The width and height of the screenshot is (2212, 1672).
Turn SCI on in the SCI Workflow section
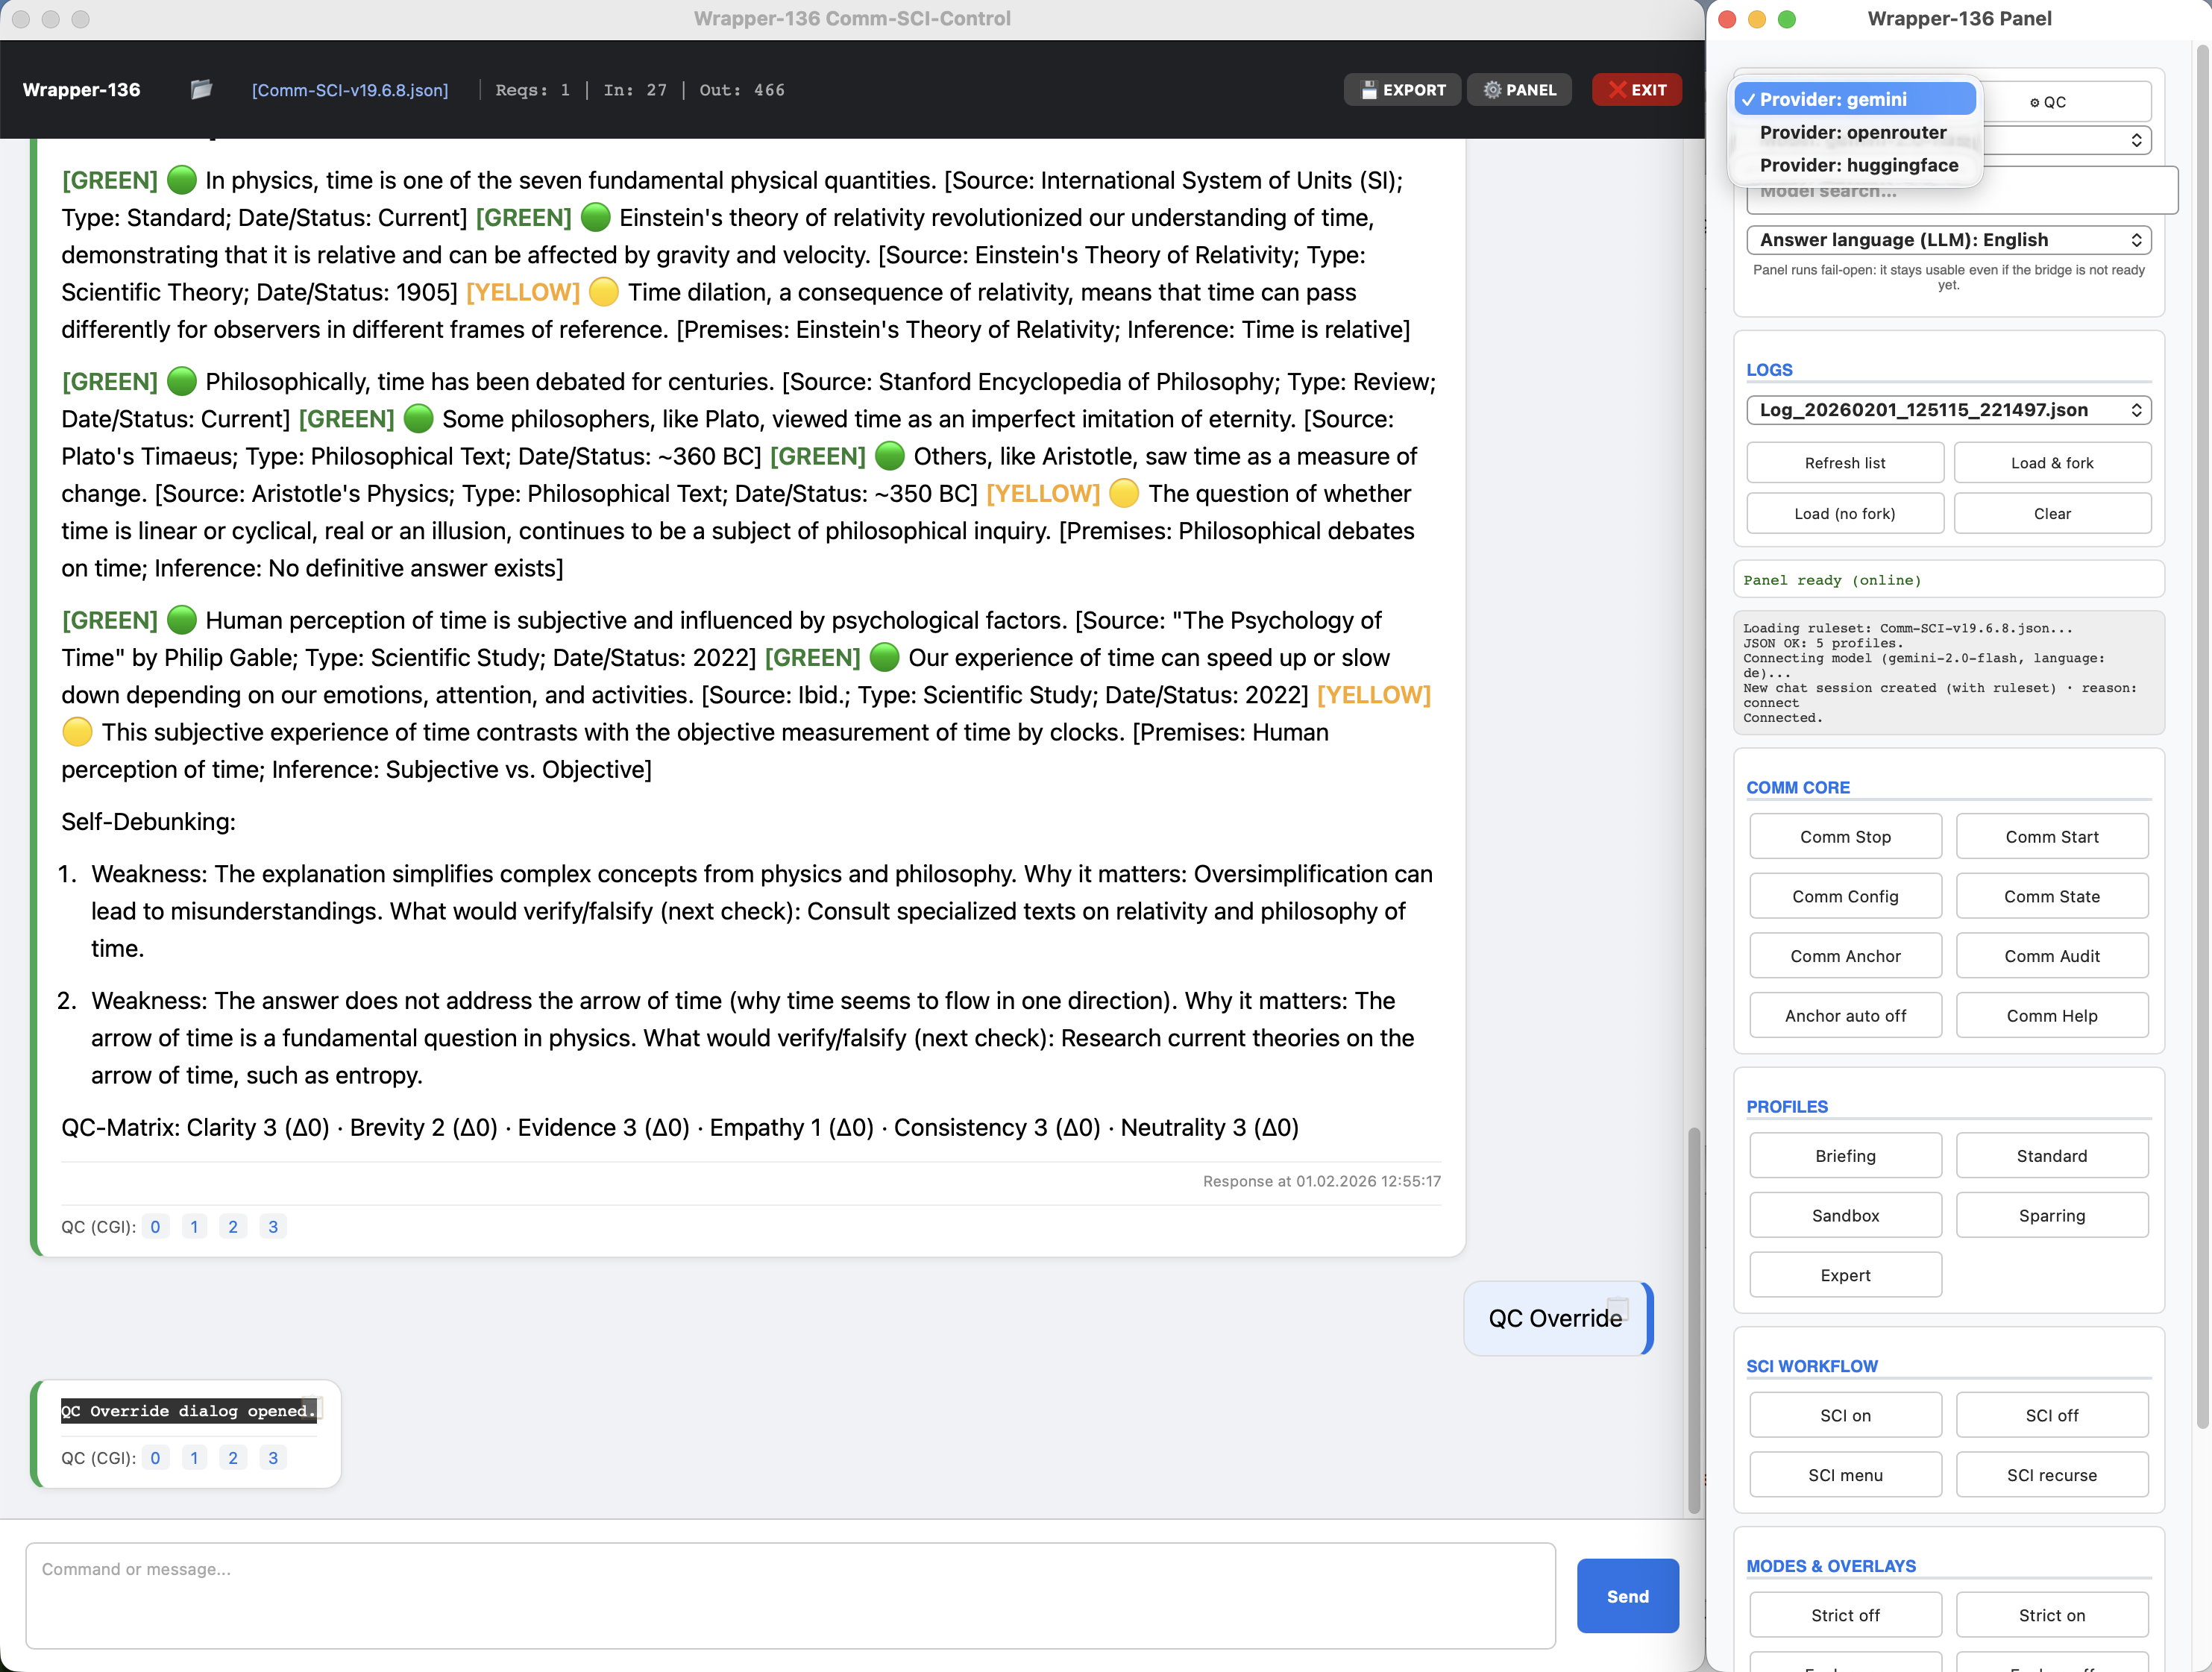1845,1414
